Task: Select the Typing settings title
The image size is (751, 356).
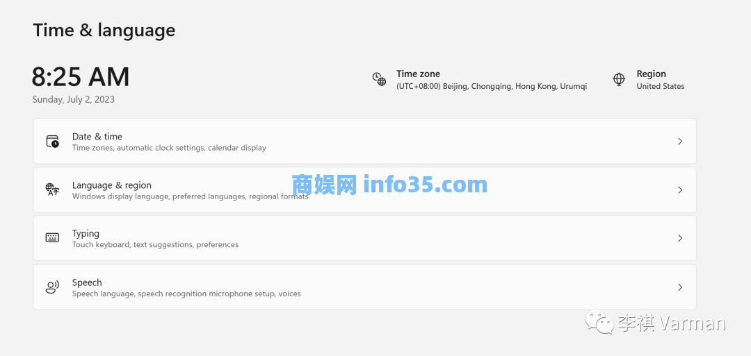Action: (x=86, y=234)
